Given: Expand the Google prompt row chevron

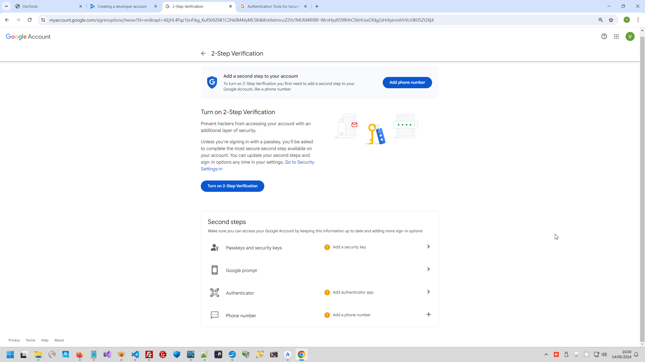Looking at the screenshot, I should click(x=428, y=269).
